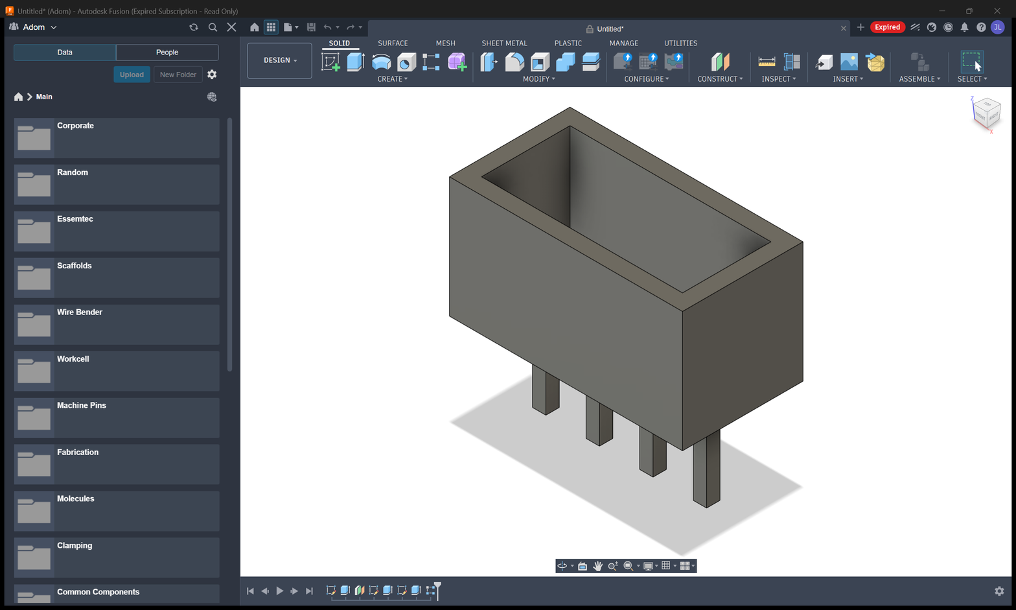
Task: Click the table icon in the Configure panel
Action: point(648,62)
